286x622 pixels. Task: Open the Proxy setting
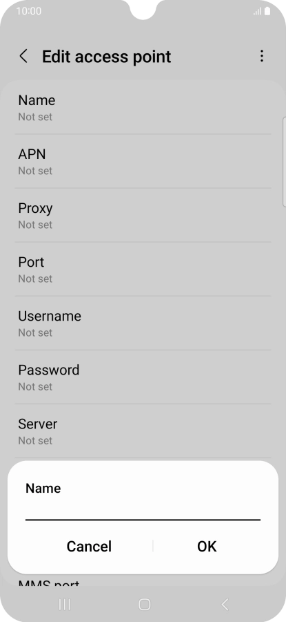(143, 216)
